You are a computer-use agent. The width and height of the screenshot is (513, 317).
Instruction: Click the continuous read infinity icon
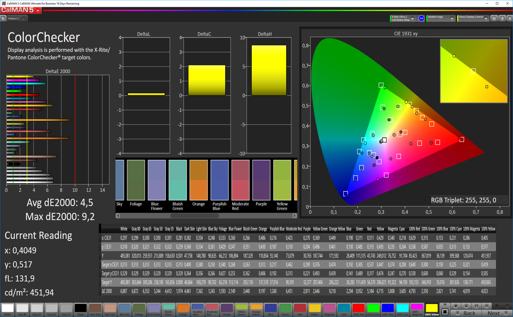487,306
